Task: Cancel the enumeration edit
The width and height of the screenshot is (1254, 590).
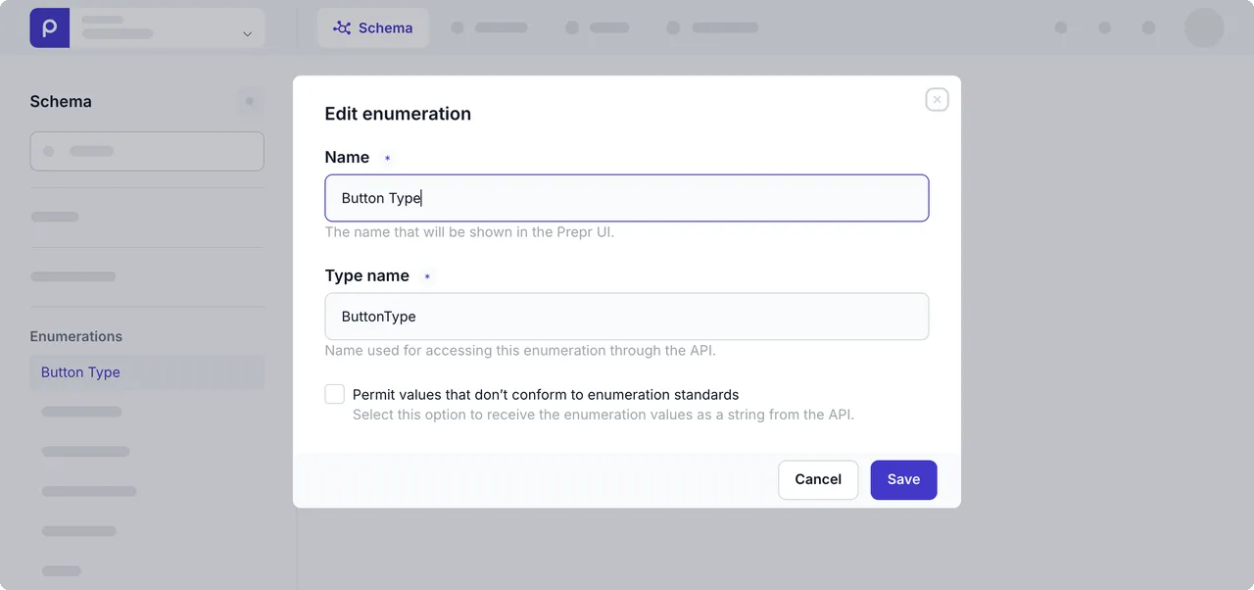Action: pos(818,480)
